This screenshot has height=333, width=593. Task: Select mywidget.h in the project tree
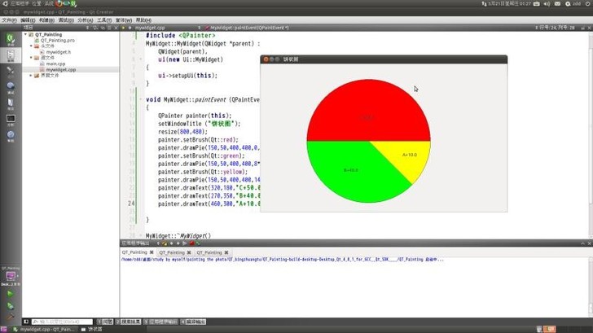[59, 52]
